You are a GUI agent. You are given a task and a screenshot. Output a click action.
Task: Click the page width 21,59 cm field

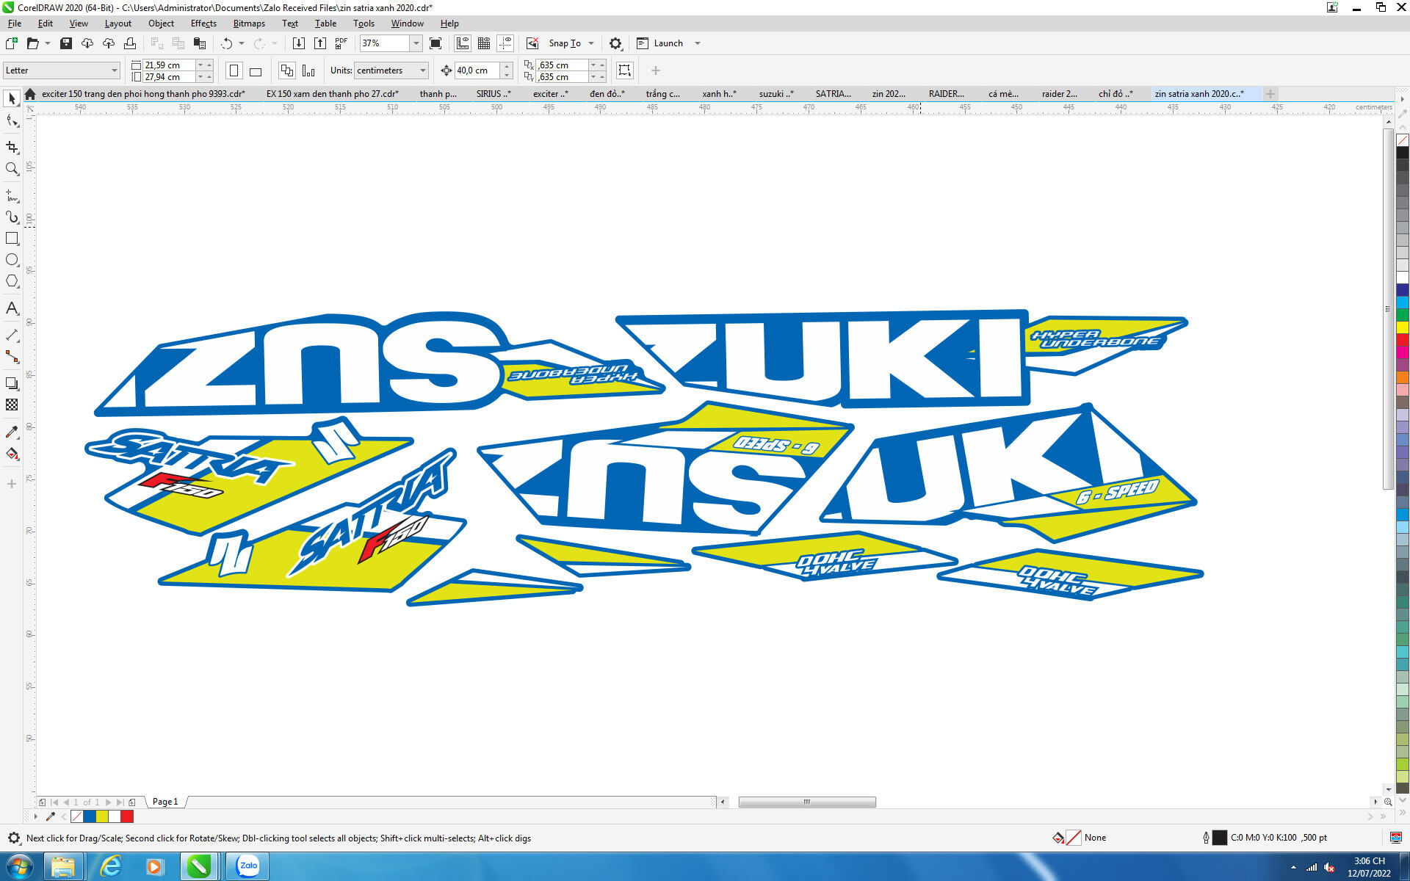click(169, 65)
